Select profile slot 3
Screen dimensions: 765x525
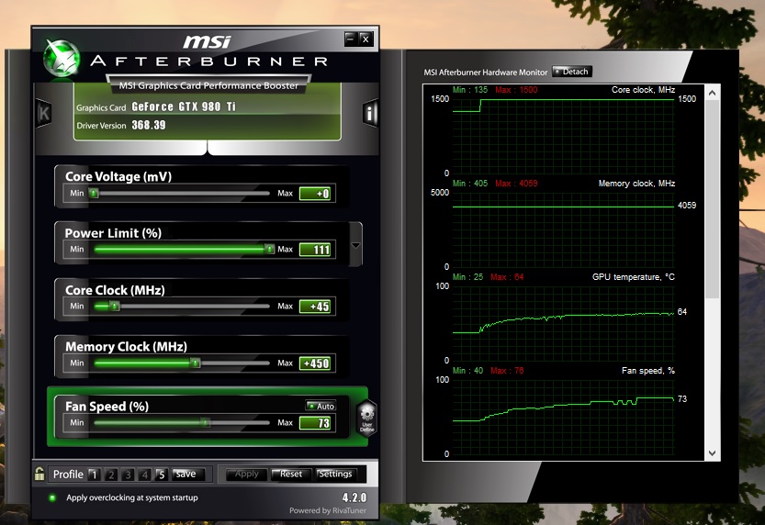tap(129, 475)
